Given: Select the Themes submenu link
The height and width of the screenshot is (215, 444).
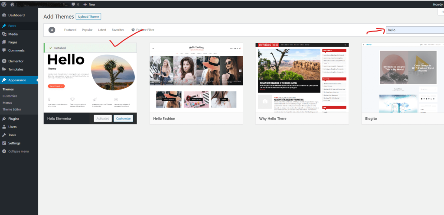Looking at the screenshot, I should [8, 89].
